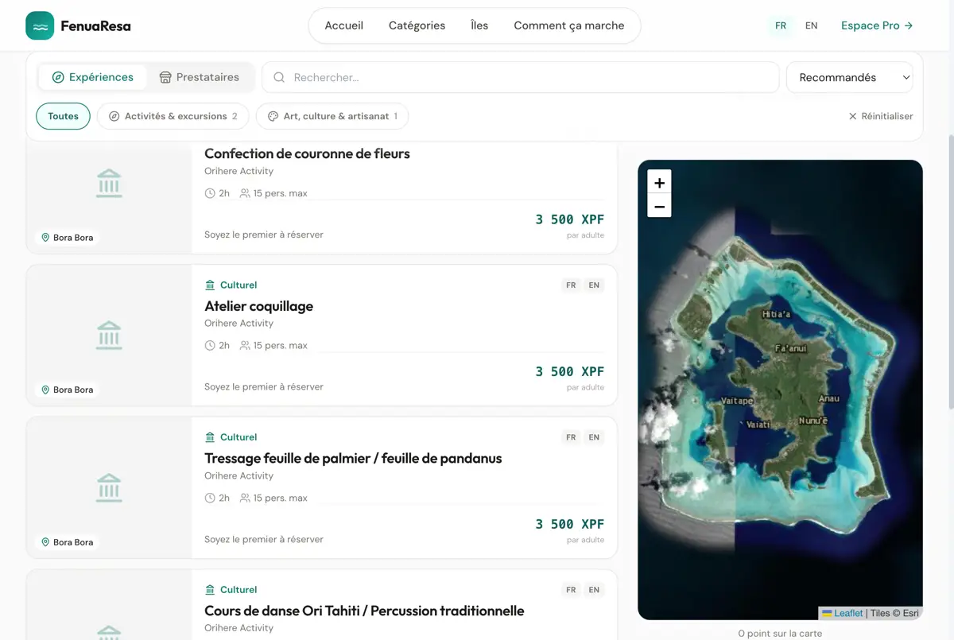
Task: Click the 3 500 XPF price on Atelier coquillage
Action: click(x=570, y=372)
